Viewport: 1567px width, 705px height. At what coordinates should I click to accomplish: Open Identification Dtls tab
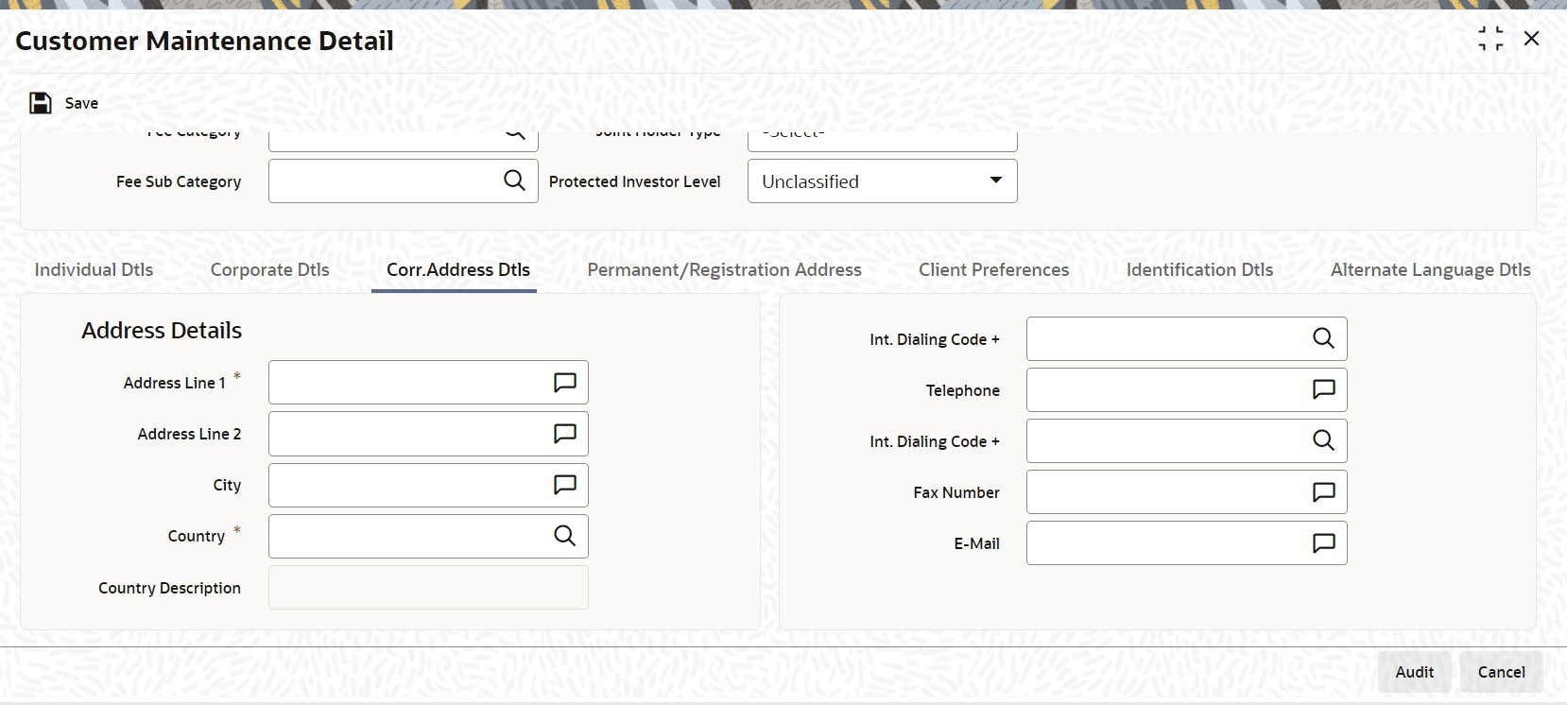(x=1199, y=269)
